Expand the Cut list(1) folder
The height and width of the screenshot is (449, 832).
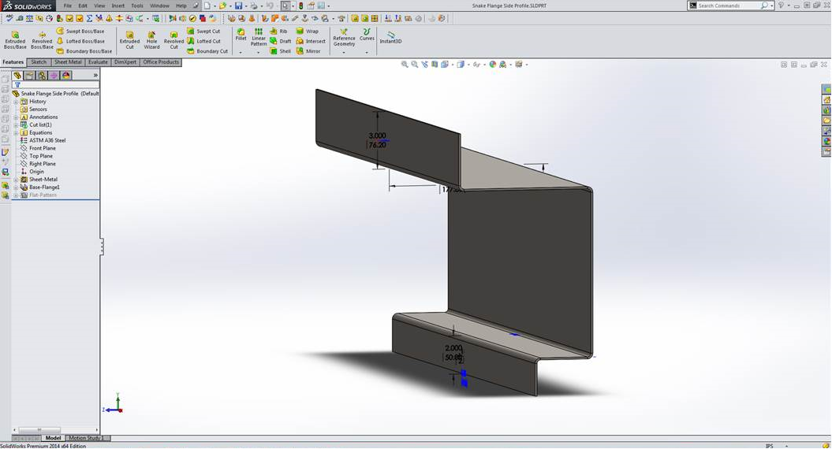click(x=16, y=125)
